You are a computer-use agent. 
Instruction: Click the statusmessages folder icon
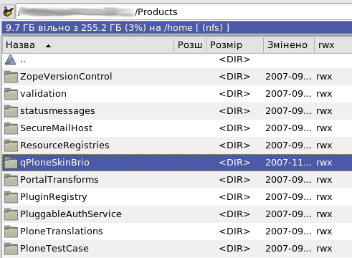(11, 111)
